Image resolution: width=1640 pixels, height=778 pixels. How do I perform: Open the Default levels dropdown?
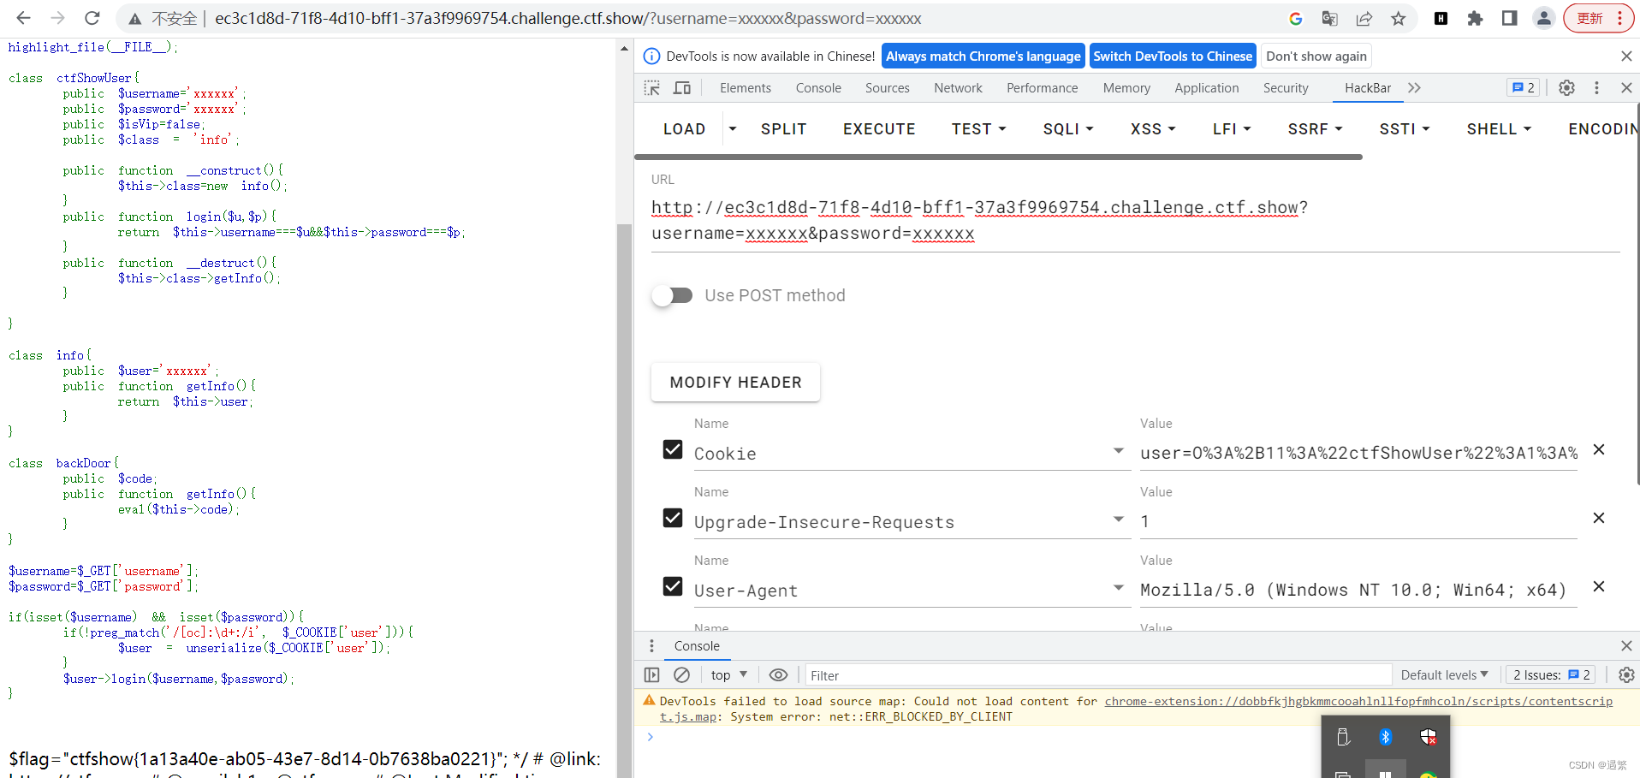click(x=1444, y=674)
